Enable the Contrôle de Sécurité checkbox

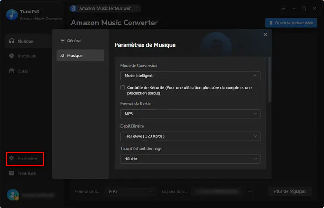[x=123, y=87]
